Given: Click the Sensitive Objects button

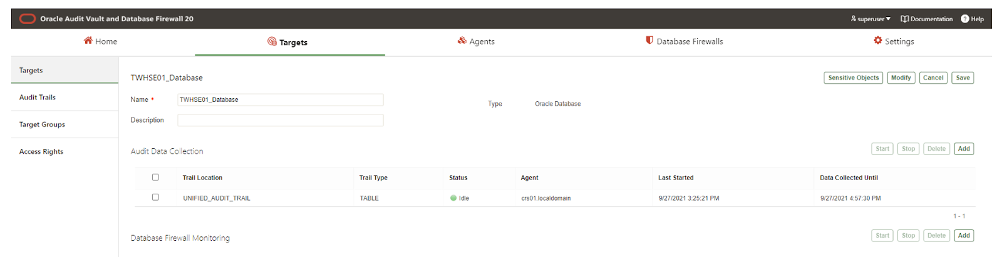Looking at the screenshot, I should (x=854, y=78).
